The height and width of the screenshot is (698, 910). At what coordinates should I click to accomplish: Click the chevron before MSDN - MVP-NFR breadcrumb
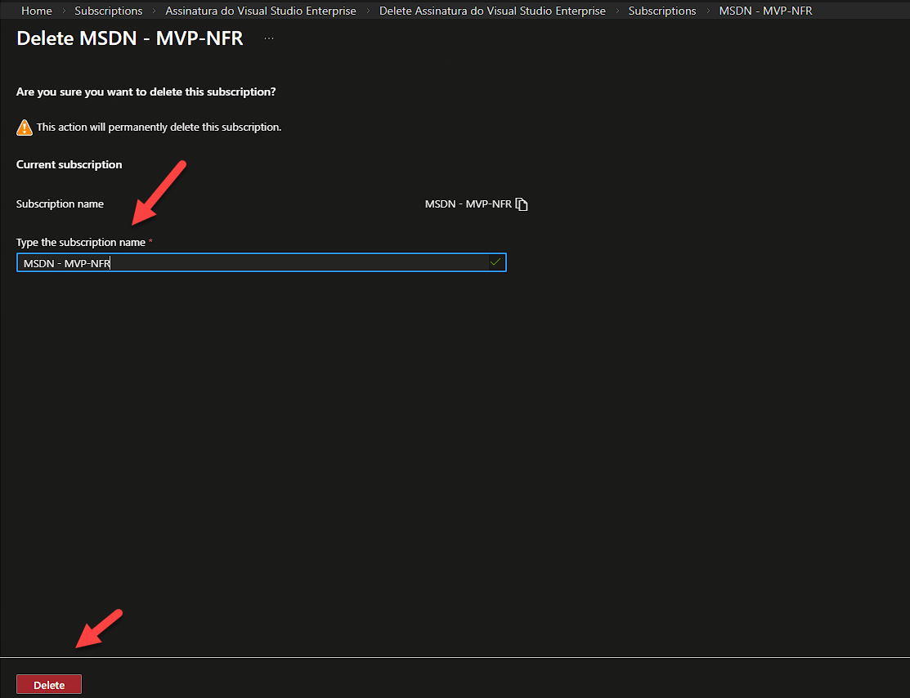tap(707, 11)
